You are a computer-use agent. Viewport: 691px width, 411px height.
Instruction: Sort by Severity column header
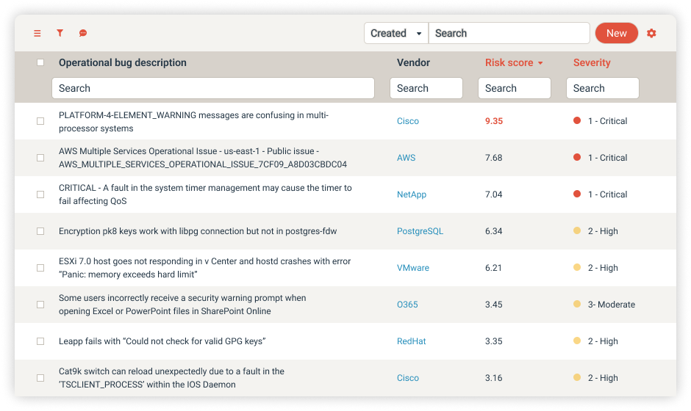click(x=592, y=62)
